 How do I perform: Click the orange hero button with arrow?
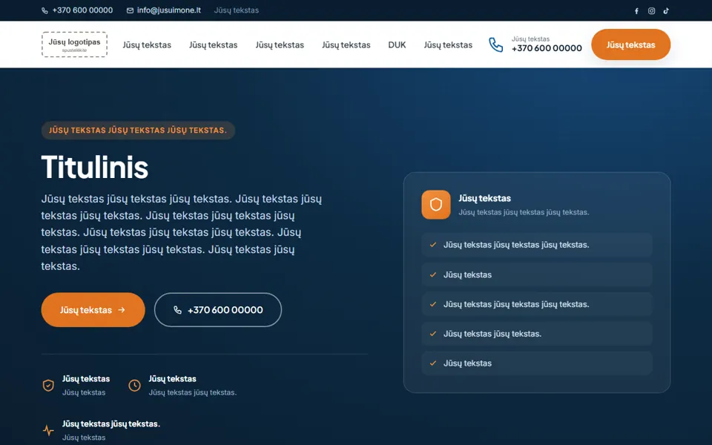click(x=93, y=310)
